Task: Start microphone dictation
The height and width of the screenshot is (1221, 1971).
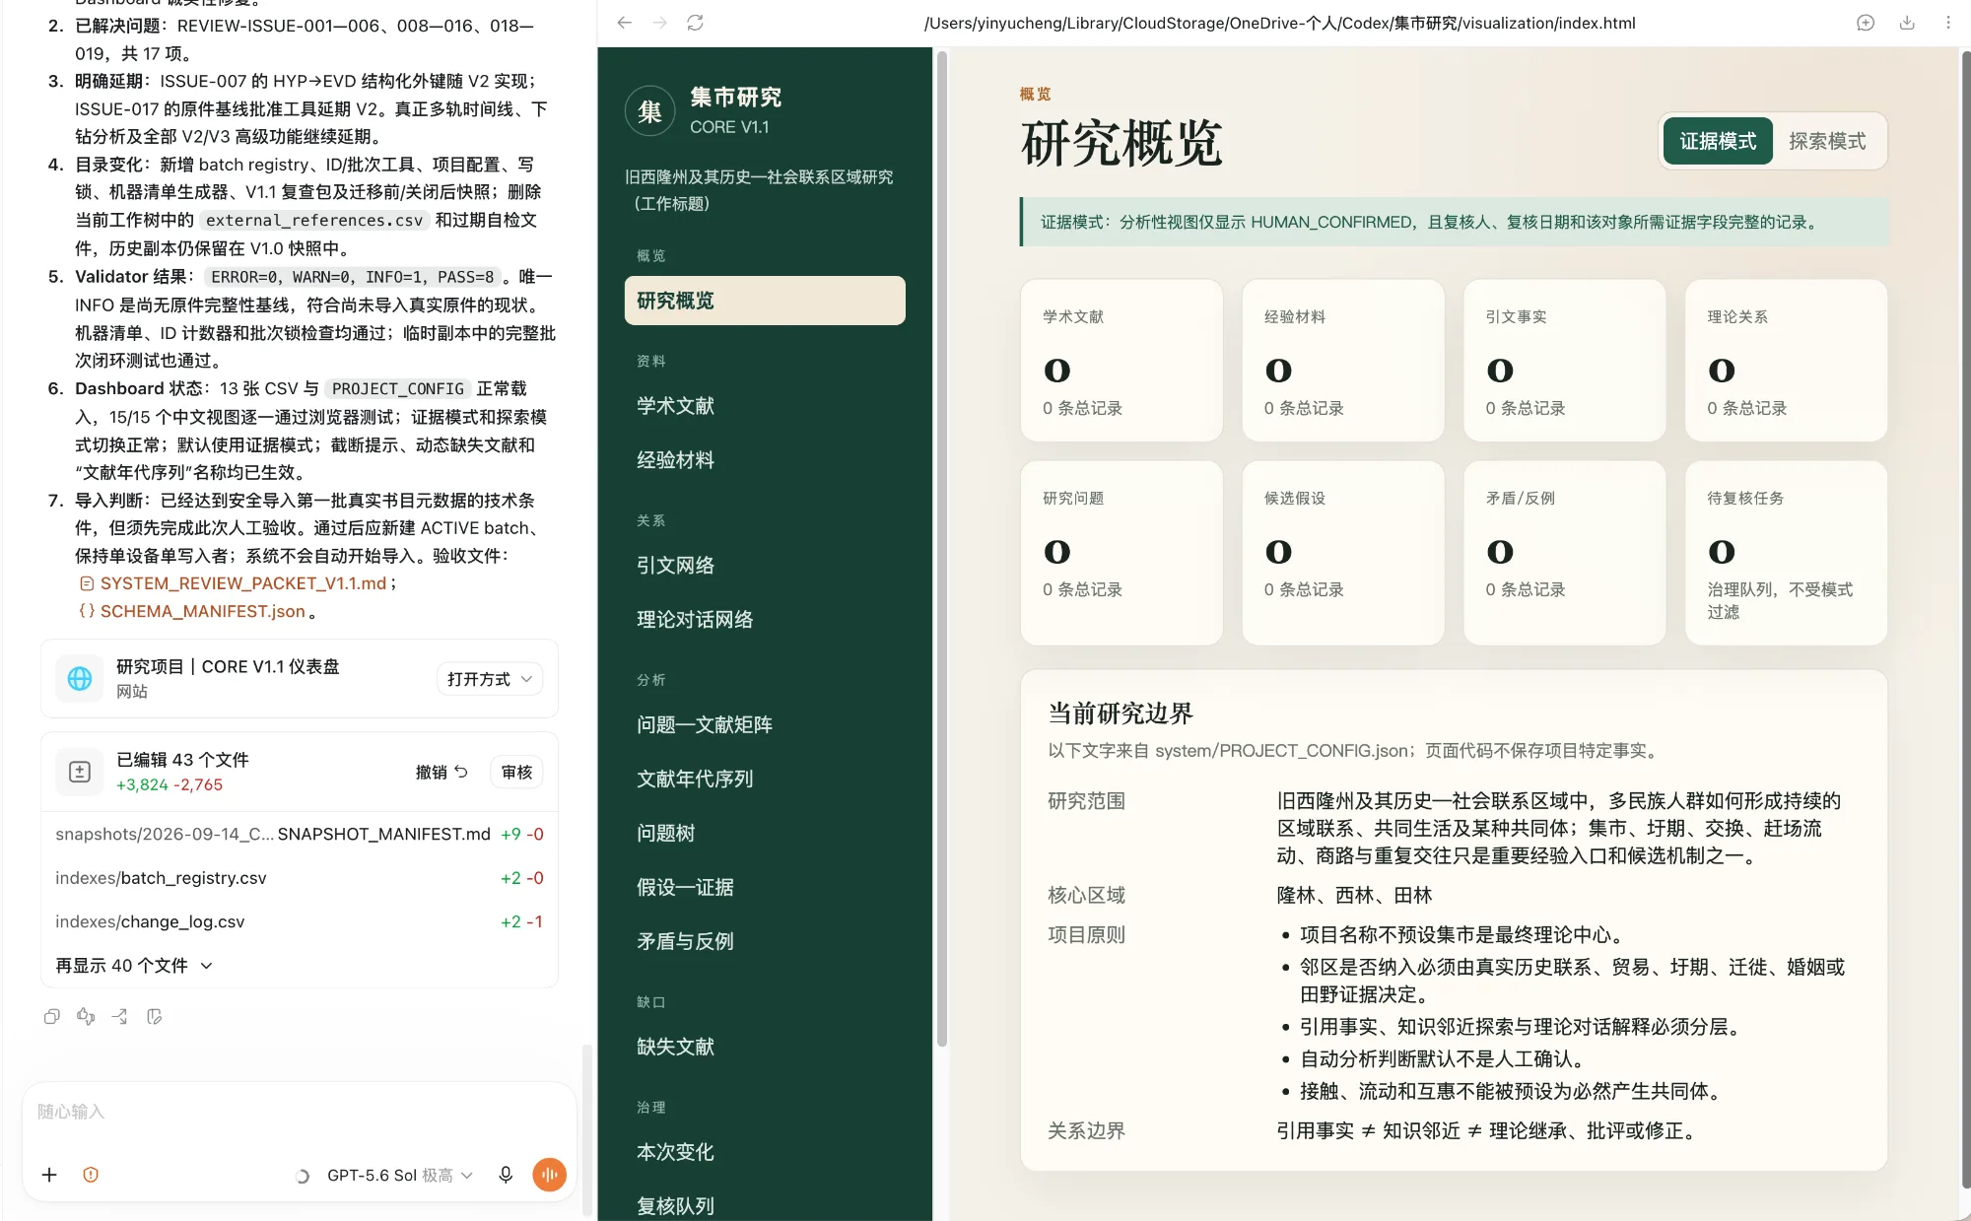Action: pyautogui.click(x=506, y=1175)
